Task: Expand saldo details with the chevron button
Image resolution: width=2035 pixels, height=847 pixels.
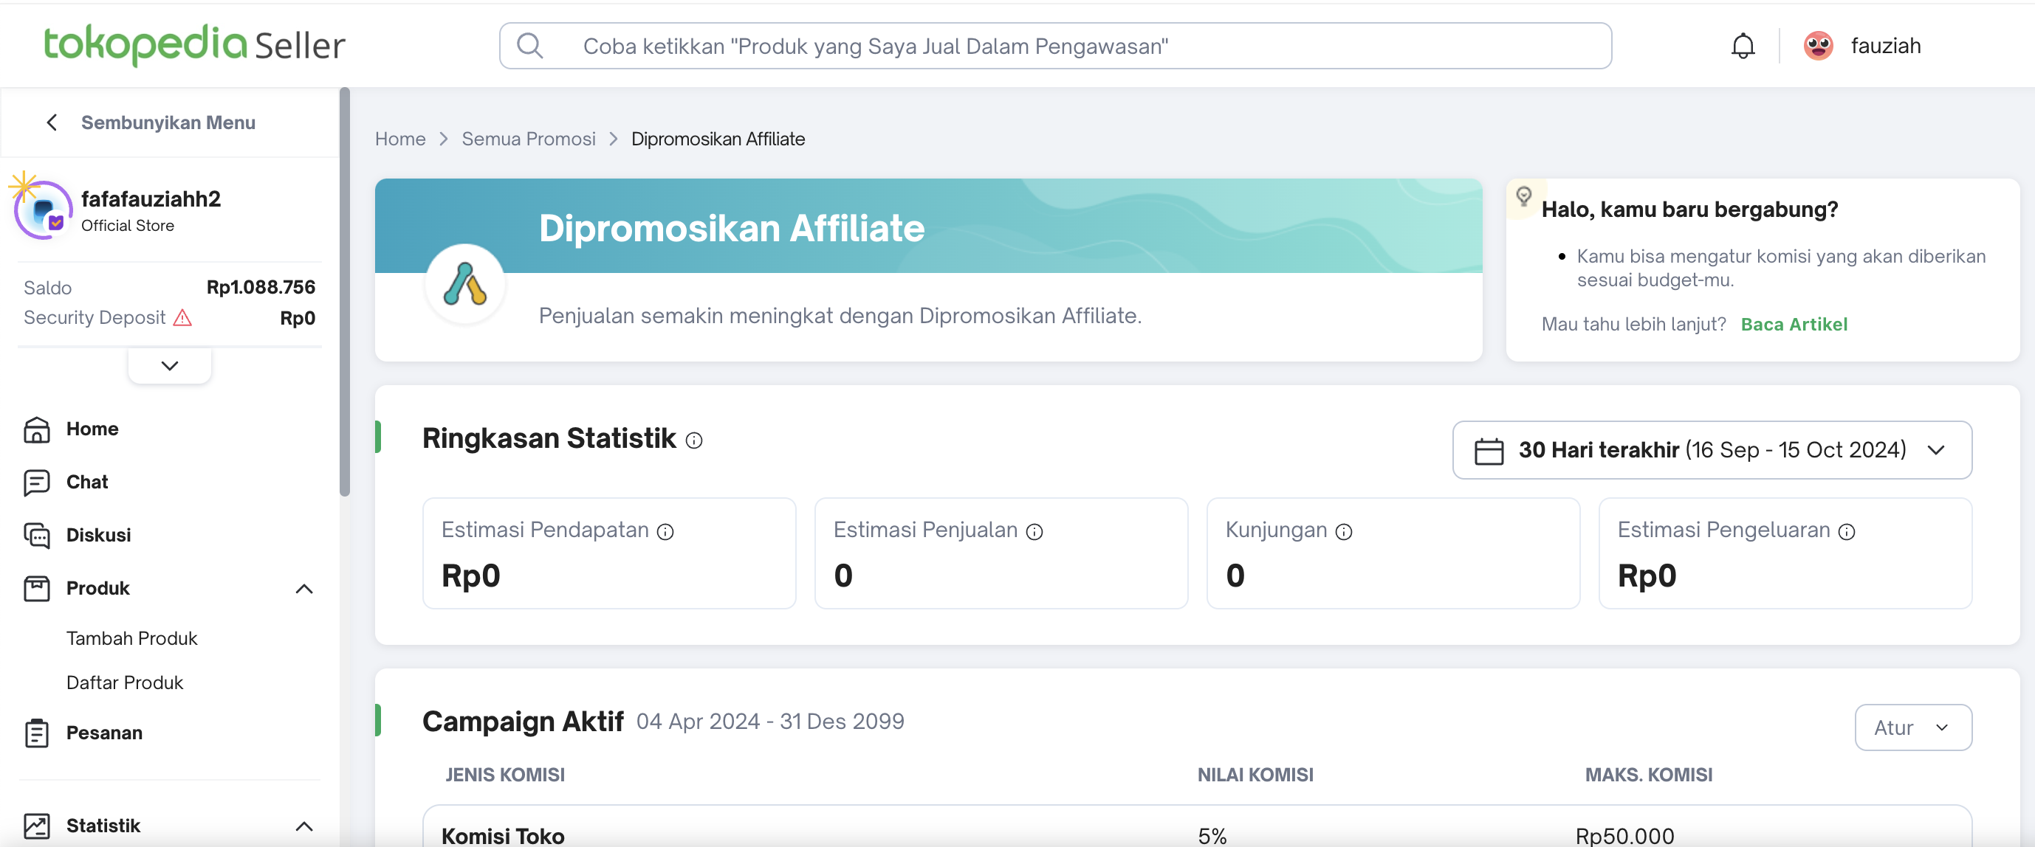Action: (x=169, y=365)
